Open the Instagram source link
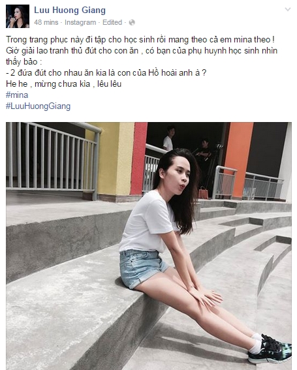 pos(80,22)
